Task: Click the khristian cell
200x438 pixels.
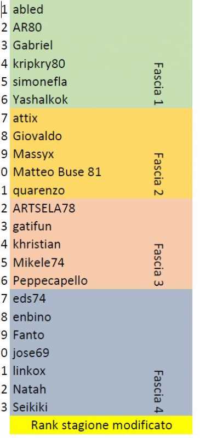Action: tap(37, 244)
